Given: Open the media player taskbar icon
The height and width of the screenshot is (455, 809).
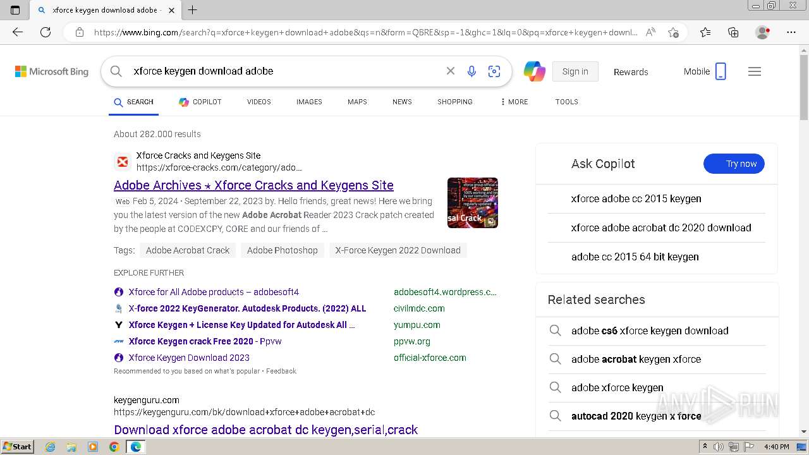Looking at the screenshot, I should click(x=93, y=447).
